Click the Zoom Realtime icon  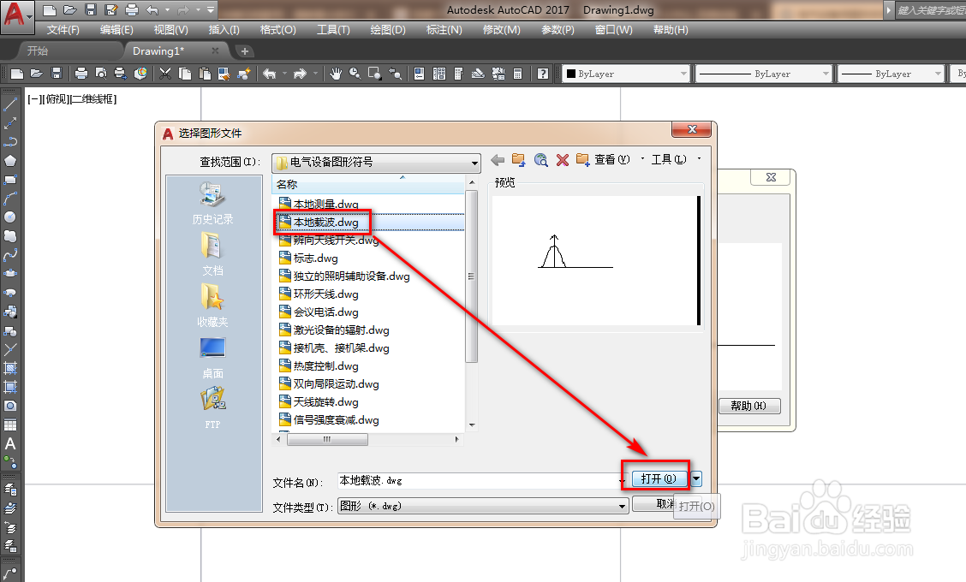tap(355, 74)
